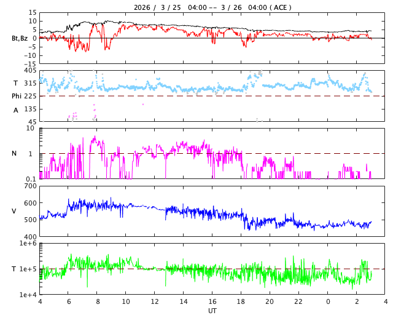Click the date range title at top
The image size is (393, 315).
point(212,7)
